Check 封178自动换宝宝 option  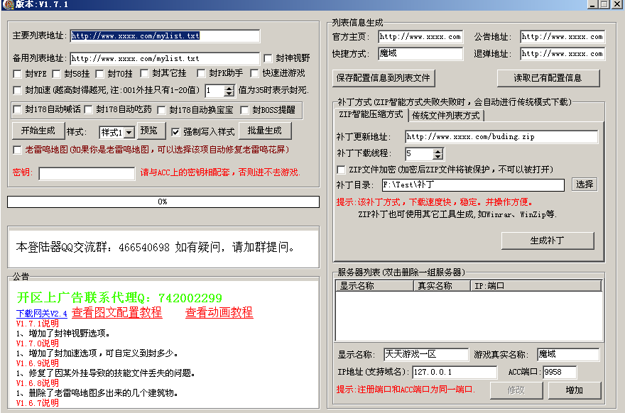click(161, 110)
